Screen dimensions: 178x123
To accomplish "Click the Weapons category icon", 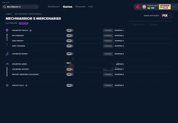I will 7,64.
